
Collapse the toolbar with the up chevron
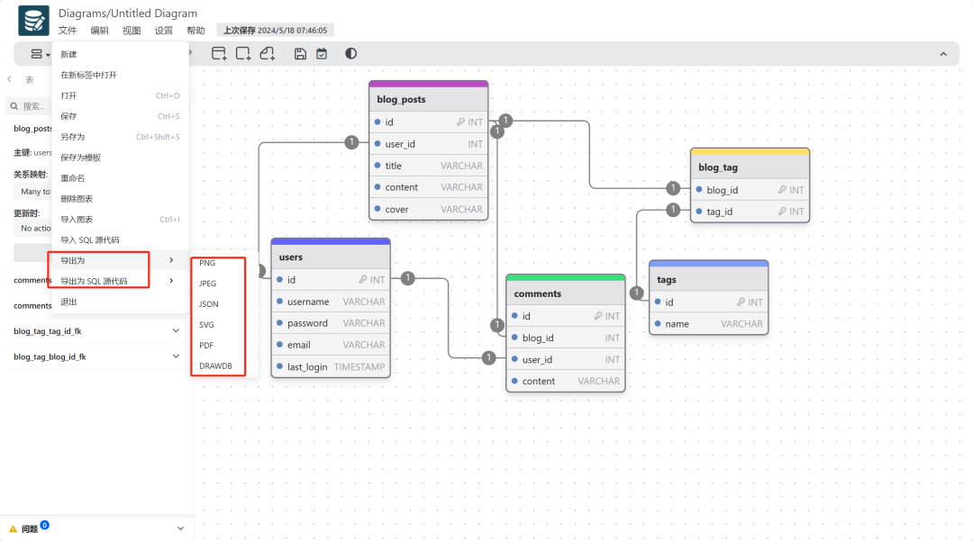(x=943, y=54)
